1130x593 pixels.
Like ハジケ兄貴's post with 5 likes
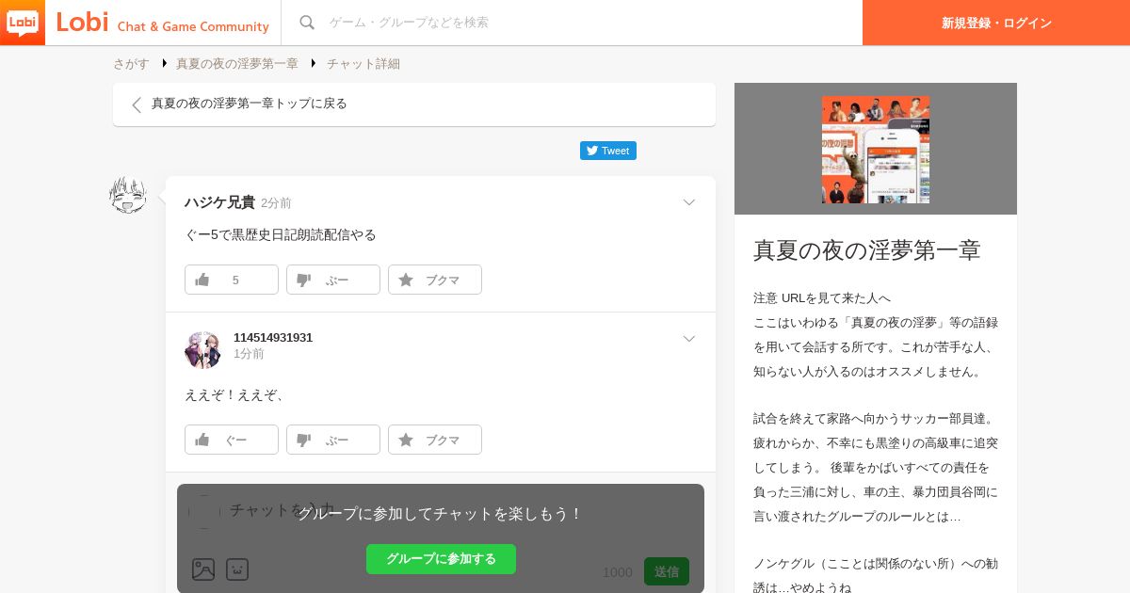pos(232,280)
